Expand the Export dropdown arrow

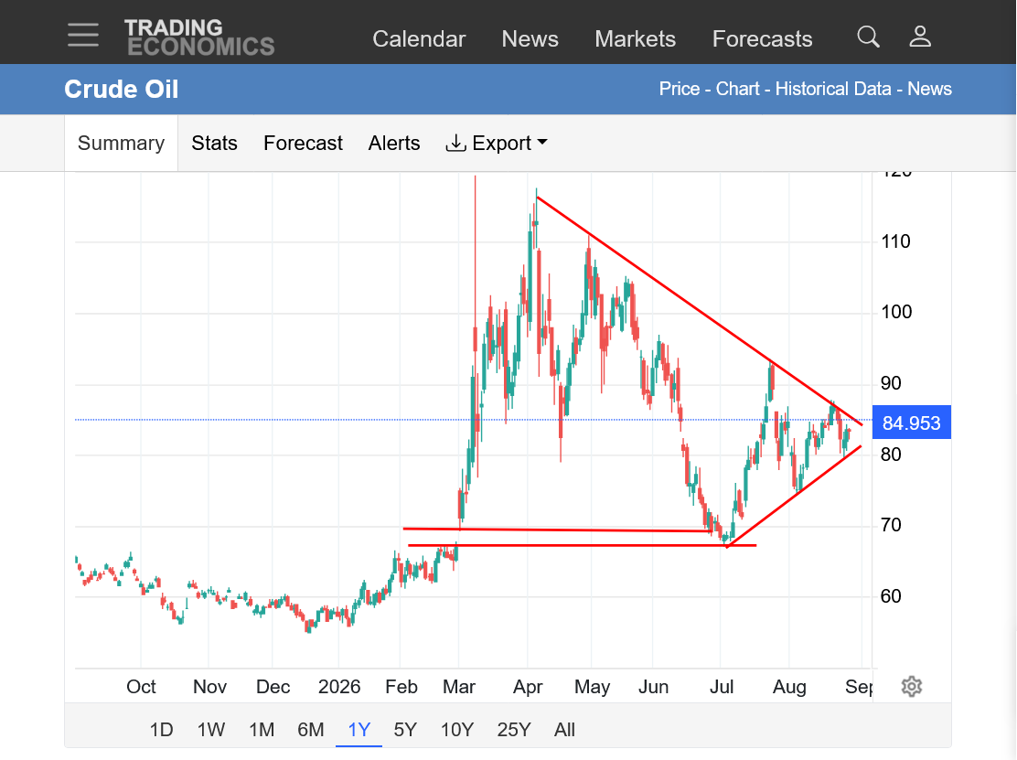(542, 142)
